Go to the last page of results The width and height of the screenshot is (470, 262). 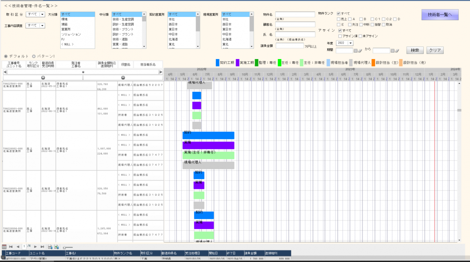coord(42,247)
